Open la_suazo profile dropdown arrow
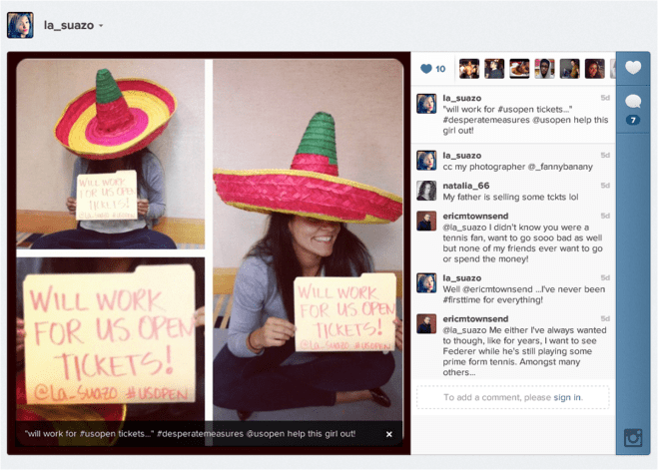This screenshot has width=658, height=470. (101, 25)
